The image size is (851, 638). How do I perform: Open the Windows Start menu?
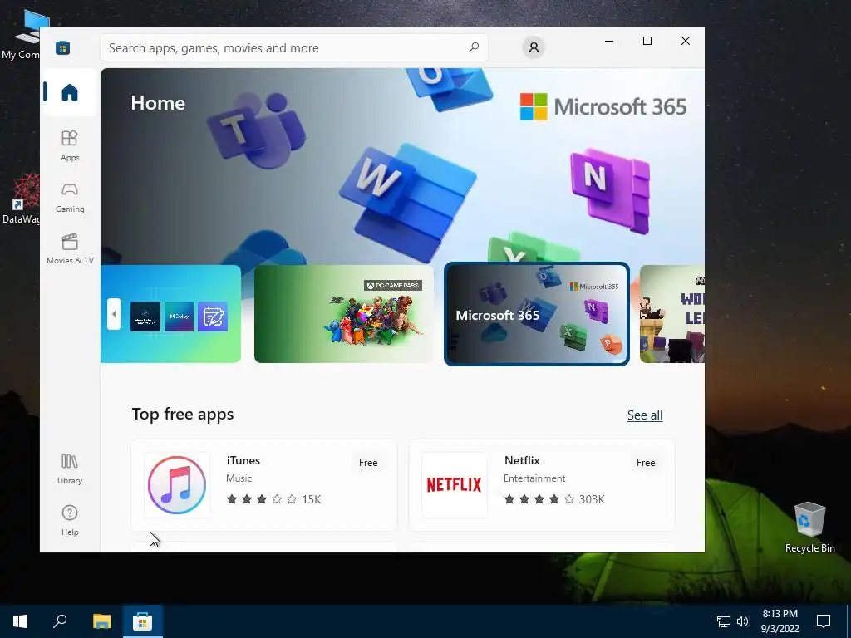(20, 621)
